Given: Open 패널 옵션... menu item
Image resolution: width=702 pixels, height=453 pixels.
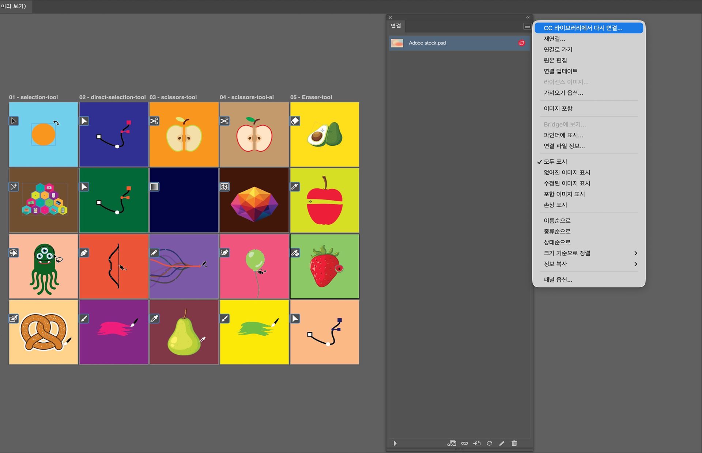Looking at the screenshot, I should point(589,280).
